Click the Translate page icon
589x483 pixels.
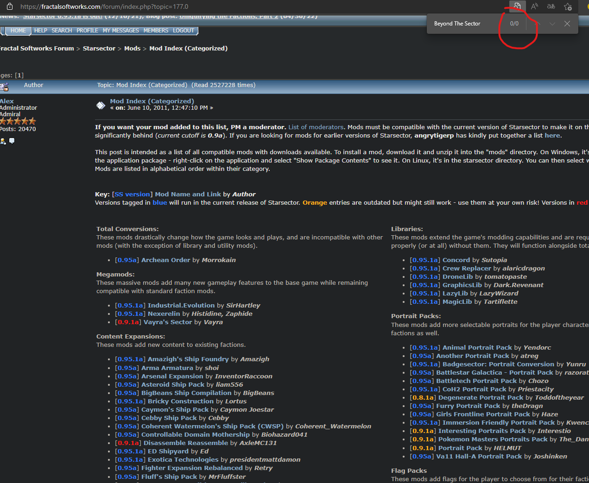coord(551,6)
